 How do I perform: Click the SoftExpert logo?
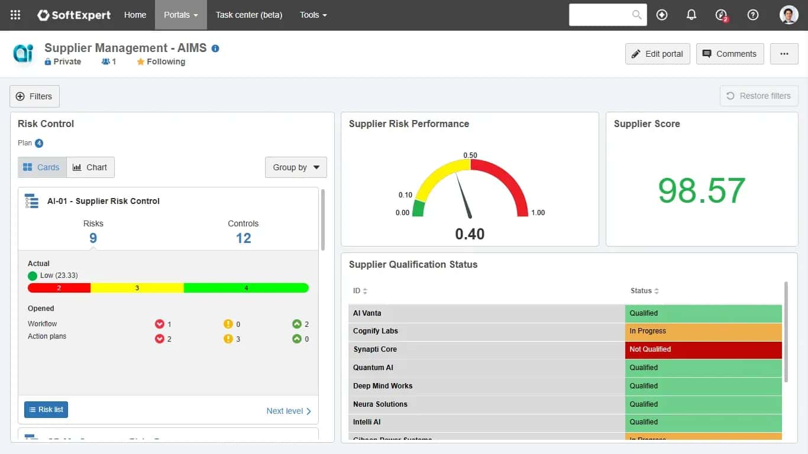tap(74, 15)
